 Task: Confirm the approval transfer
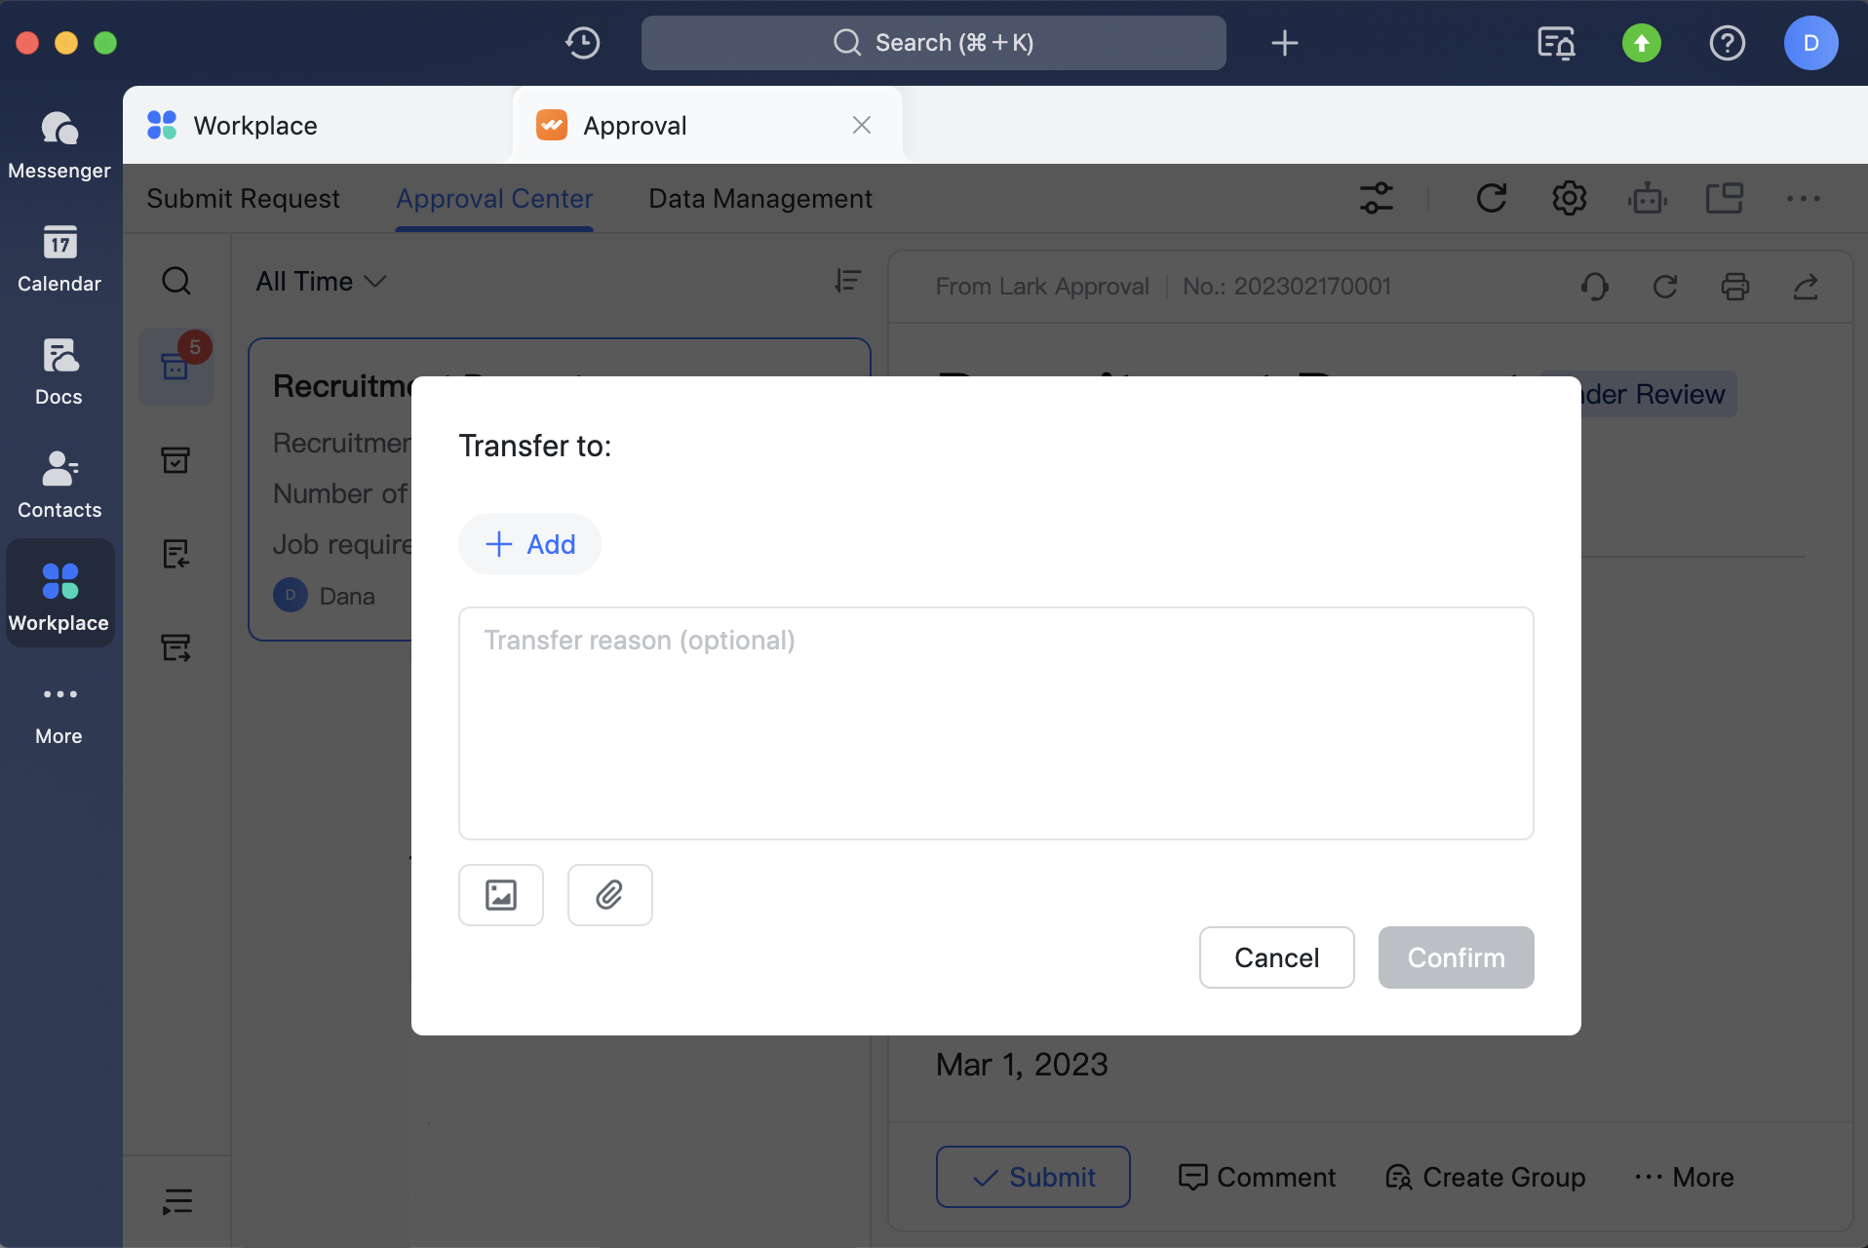1455,957
